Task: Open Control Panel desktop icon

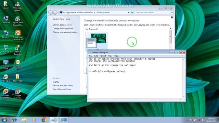Action: point(6,65)
